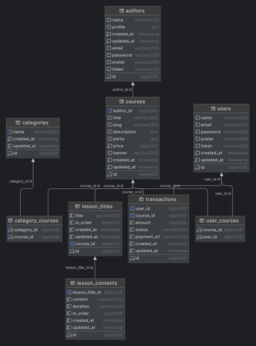The image size is (256, 346).
Task: Select the courses table title
Action: 135,102
